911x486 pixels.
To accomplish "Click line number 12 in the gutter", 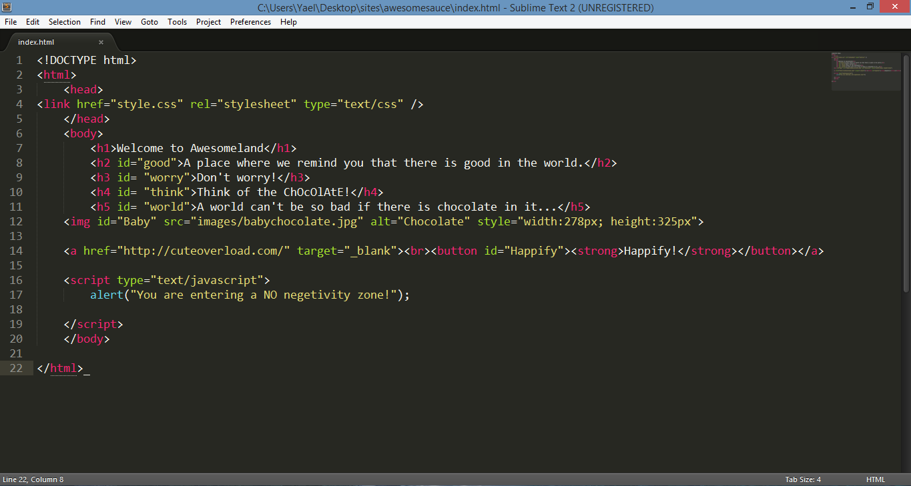I will [16, 221].
